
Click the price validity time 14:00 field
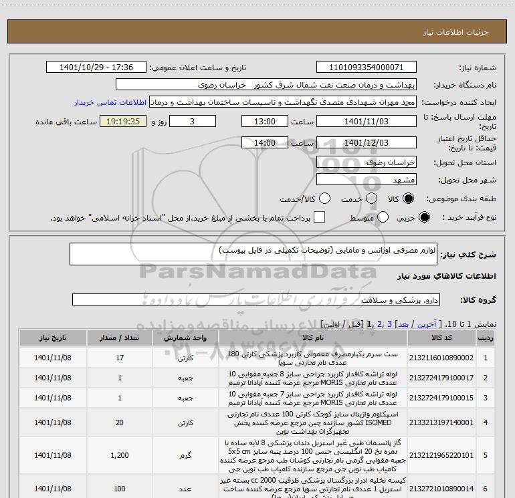click(x=265, y=143)
